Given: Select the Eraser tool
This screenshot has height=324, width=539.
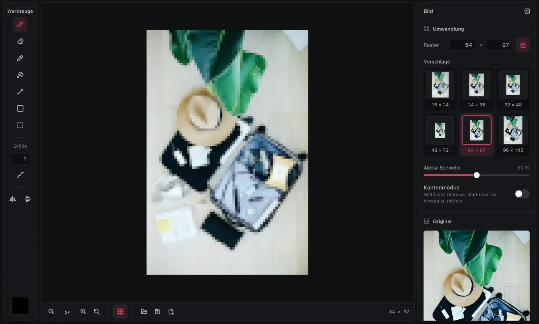Looking at the screenshot, I should tap(20, 41).
